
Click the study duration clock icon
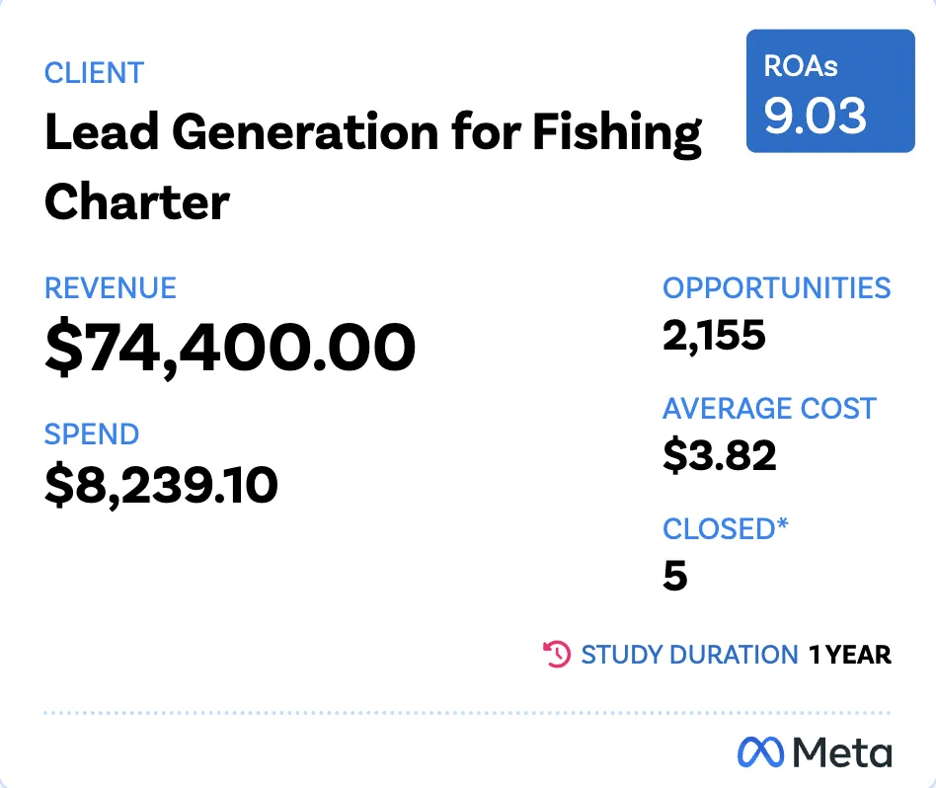tap(557, 655)
